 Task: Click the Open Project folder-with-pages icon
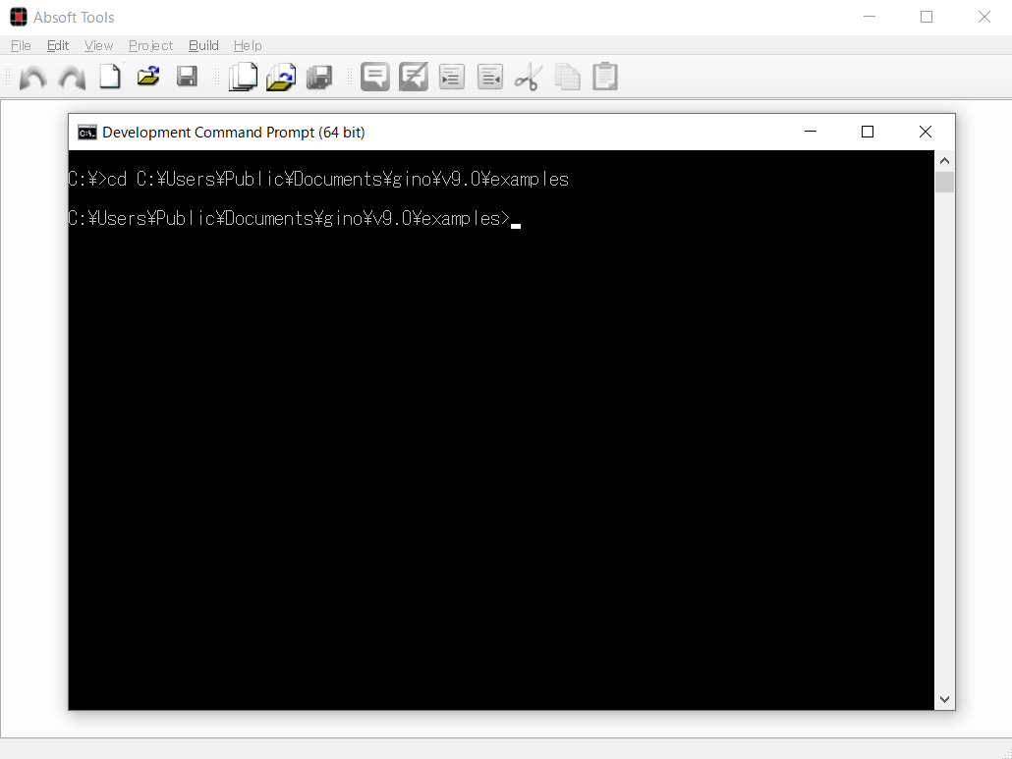pyautogui.click(x=281, y=77)
